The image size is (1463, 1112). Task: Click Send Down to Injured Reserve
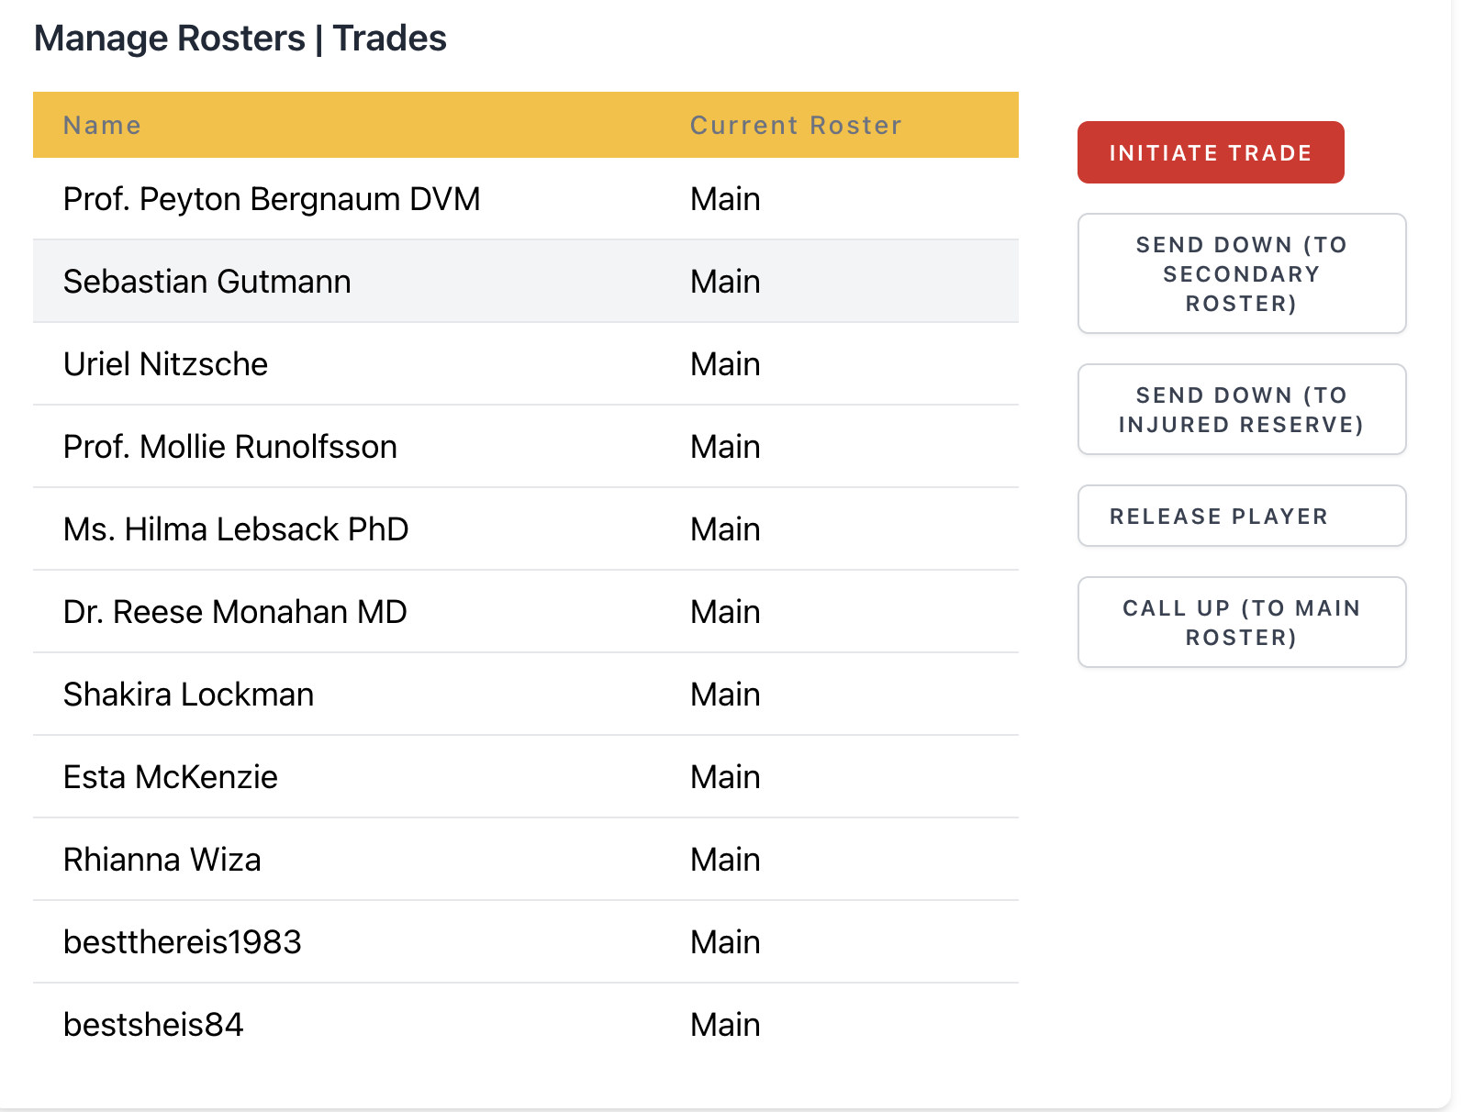[1241, 409]
